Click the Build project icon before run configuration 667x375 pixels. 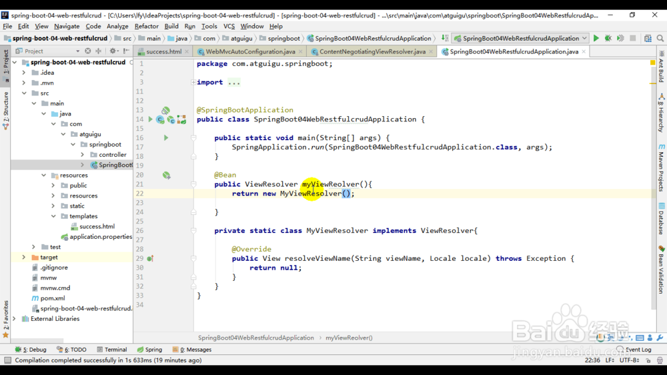coord(445,38)
